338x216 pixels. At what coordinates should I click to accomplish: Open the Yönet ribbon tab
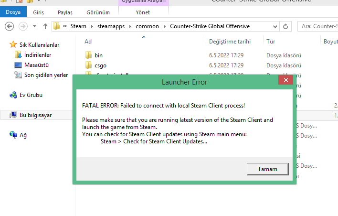[x=143, y=12]
